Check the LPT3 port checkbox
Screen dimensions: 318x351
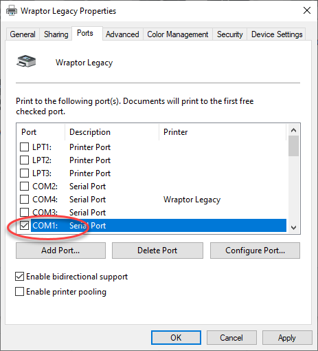click(24, 173)
